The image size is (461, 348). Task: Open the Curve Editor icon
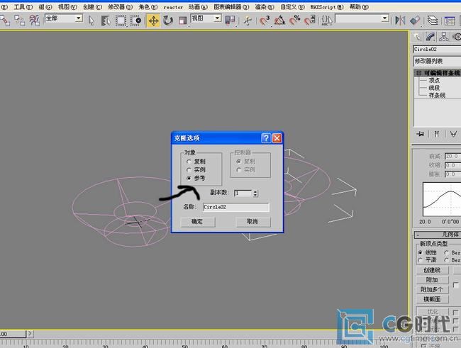pyautogui.click(x=450, y=21)
